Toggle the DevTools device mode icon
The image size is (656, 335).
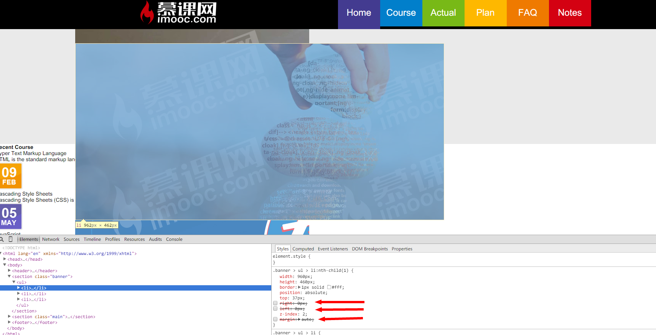[10, 239]
